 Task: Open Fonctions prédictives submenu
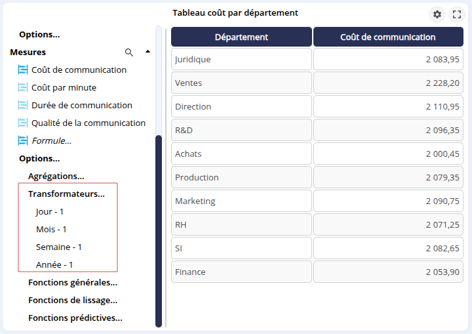pyautogui.click(x=75, y=318)
